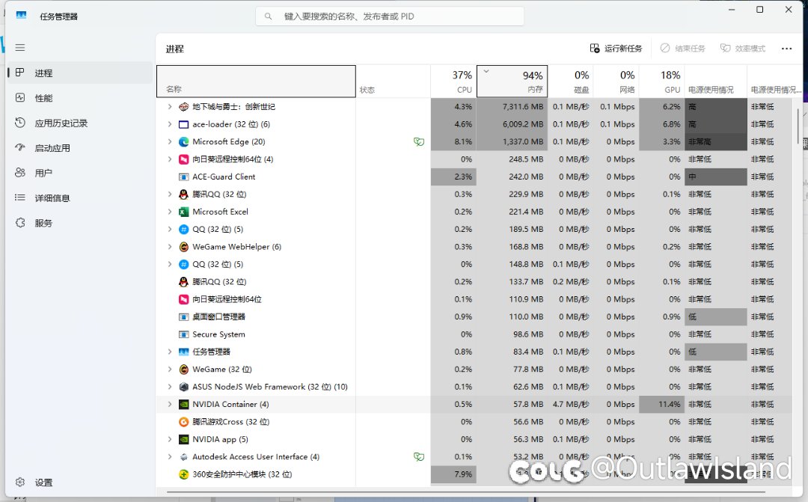This screenshot has height=502, width=808.
Task: Expand the ASUS NodeJS Web Framework group
Action: (170, 387)
